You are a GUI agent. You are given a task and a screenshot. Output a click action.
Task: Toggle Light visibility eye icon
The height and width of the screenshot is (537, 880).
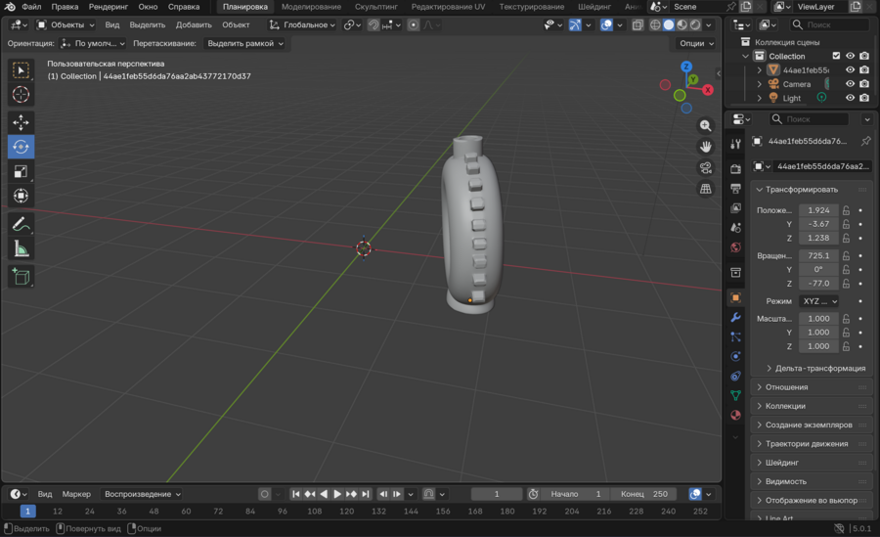click(850, 98)
